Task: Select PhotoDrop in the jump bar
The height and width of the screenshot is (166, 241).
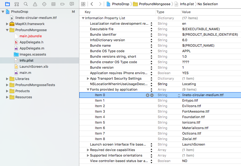Action: pyautogui.click(x=118, y=4)
